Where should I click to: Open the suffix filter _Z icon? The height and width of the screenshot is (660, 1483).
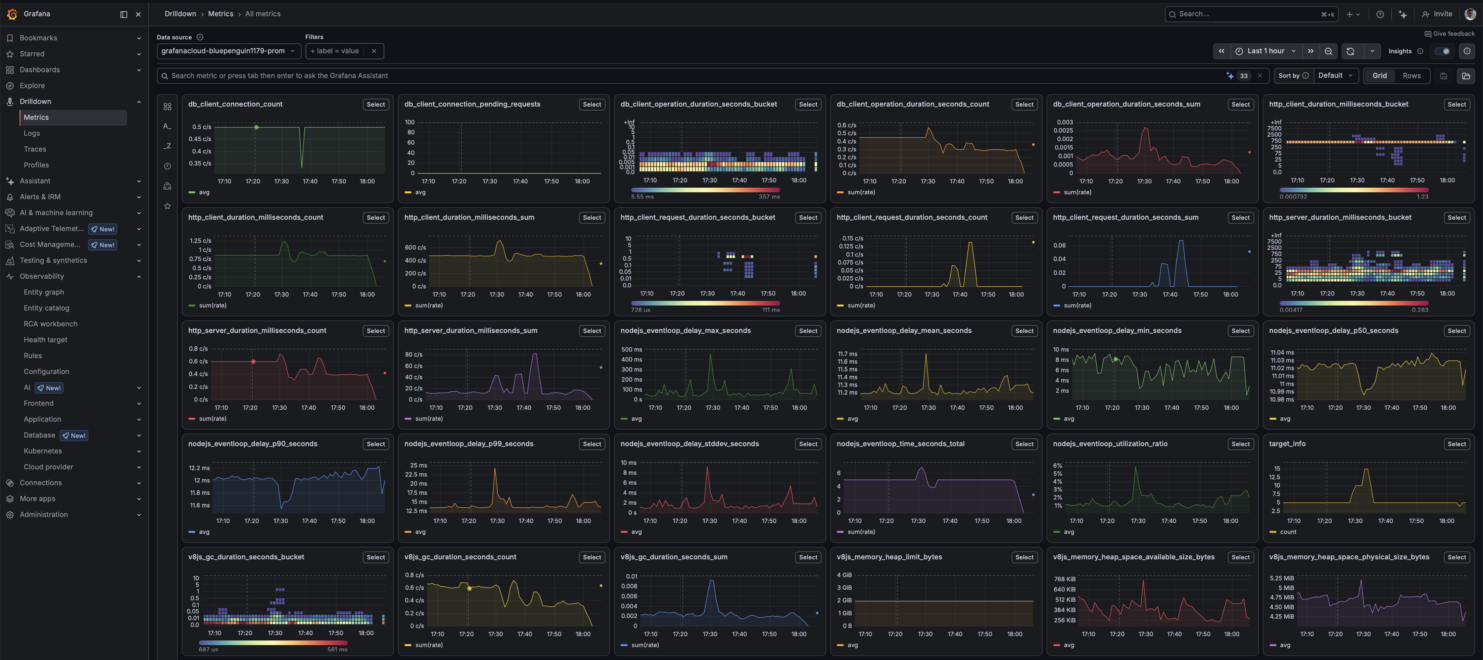click(167, 146)
